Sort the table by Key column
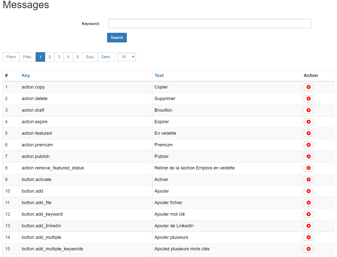This screenshot has height=257, width=337. pos(26,75)
